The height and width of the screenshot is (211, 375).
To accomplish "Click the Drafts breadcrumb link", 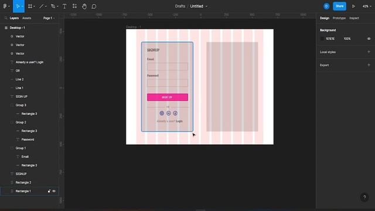I will coord(180,6).
